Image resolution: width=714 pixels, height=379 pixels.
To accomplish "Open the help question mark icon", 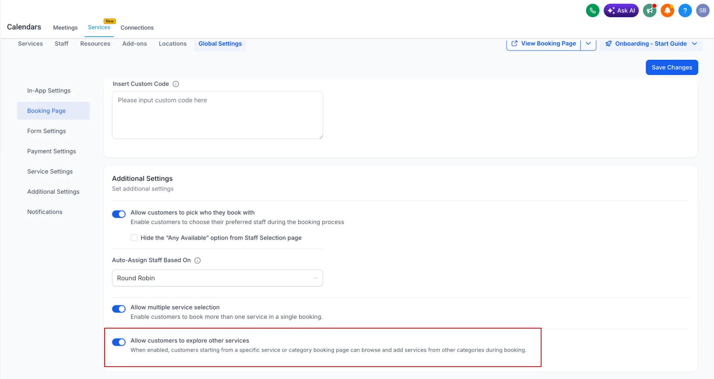I will click(x=685, y=10).
